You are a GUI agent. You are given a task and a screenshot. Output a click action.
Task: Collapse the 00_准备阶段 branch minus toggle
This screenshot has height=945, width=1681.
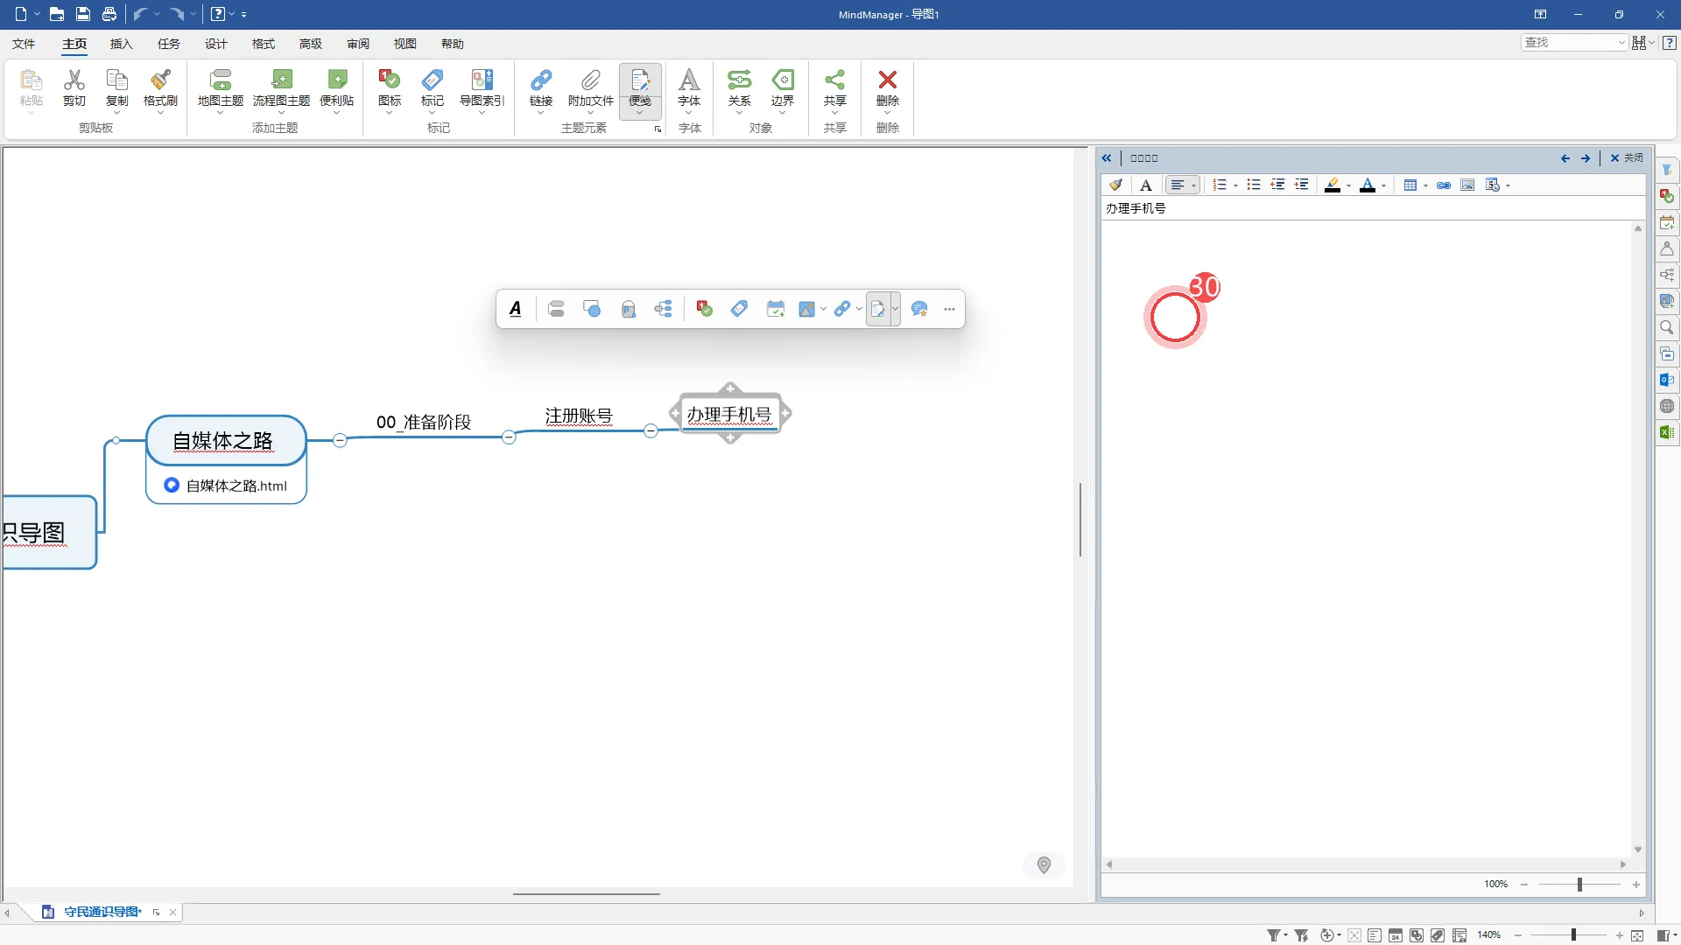point(509,437)
